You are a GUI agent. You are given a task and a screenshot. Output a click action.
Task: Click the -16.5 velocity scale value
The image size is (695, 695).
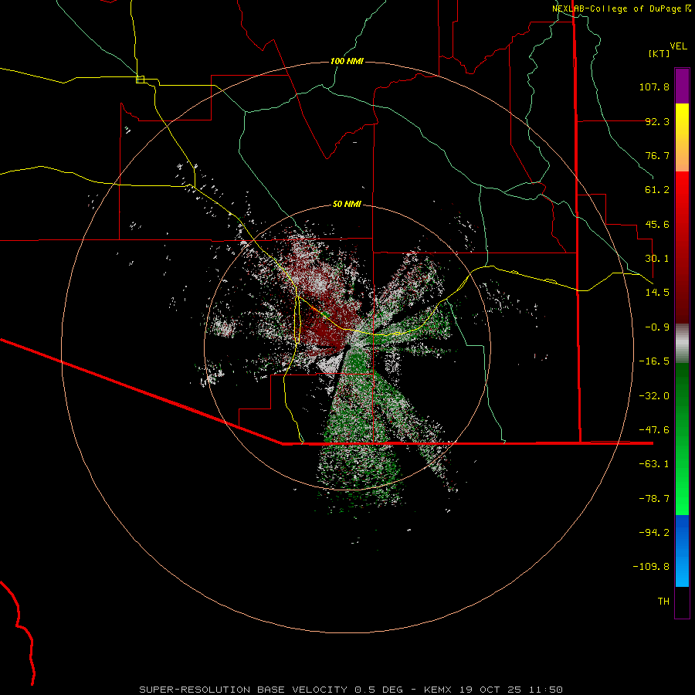[654, 361]
